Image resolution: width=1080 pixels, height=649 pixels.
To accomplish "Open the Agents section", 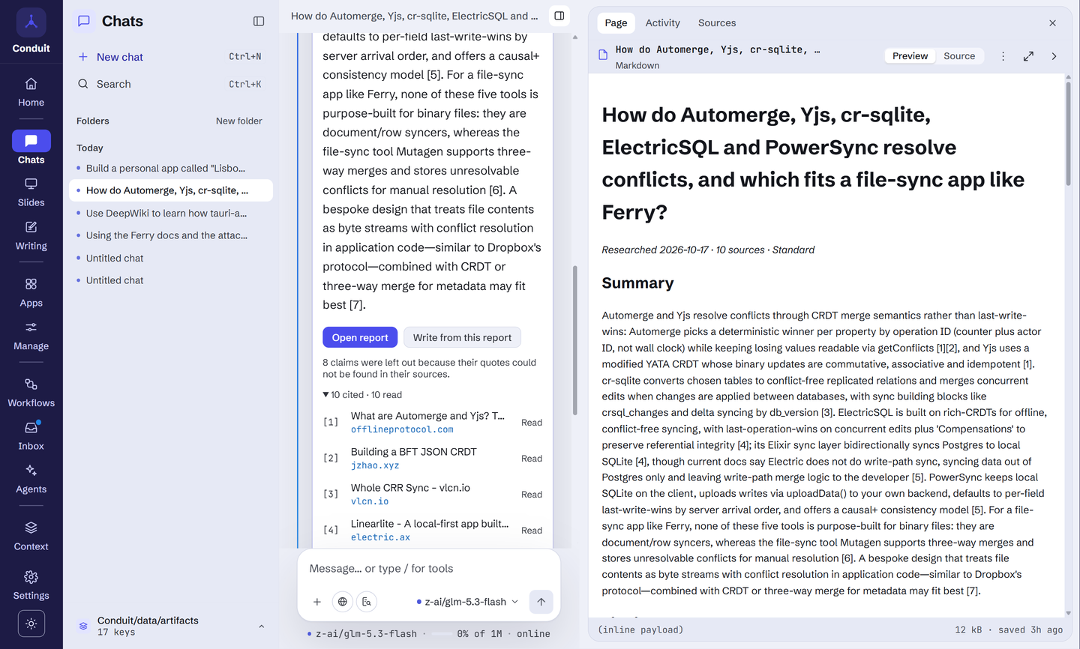I will click(31, 480).
